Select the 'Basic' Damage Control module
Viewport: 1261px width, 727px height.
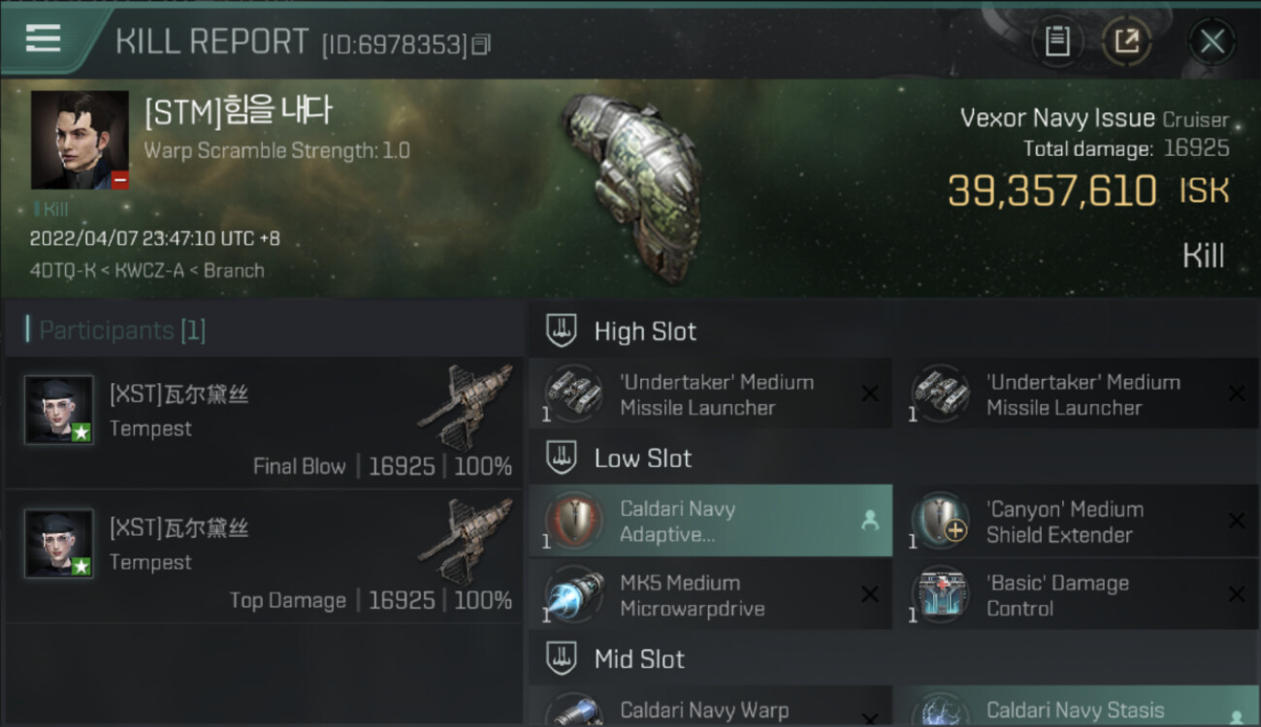[1076, 595]
